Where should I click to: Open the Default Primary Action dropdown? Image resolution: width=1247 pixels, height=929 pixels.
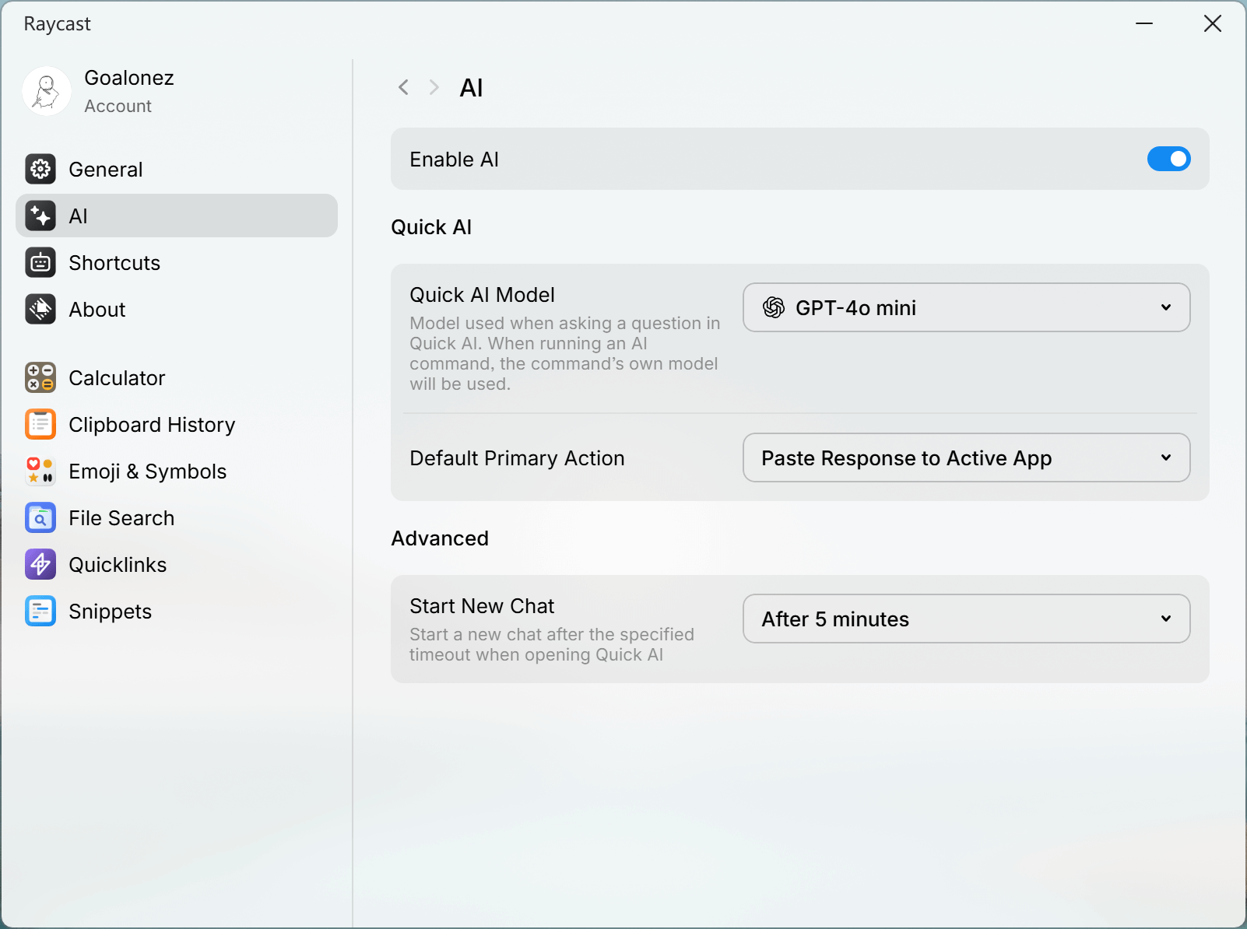pos(966,457)
